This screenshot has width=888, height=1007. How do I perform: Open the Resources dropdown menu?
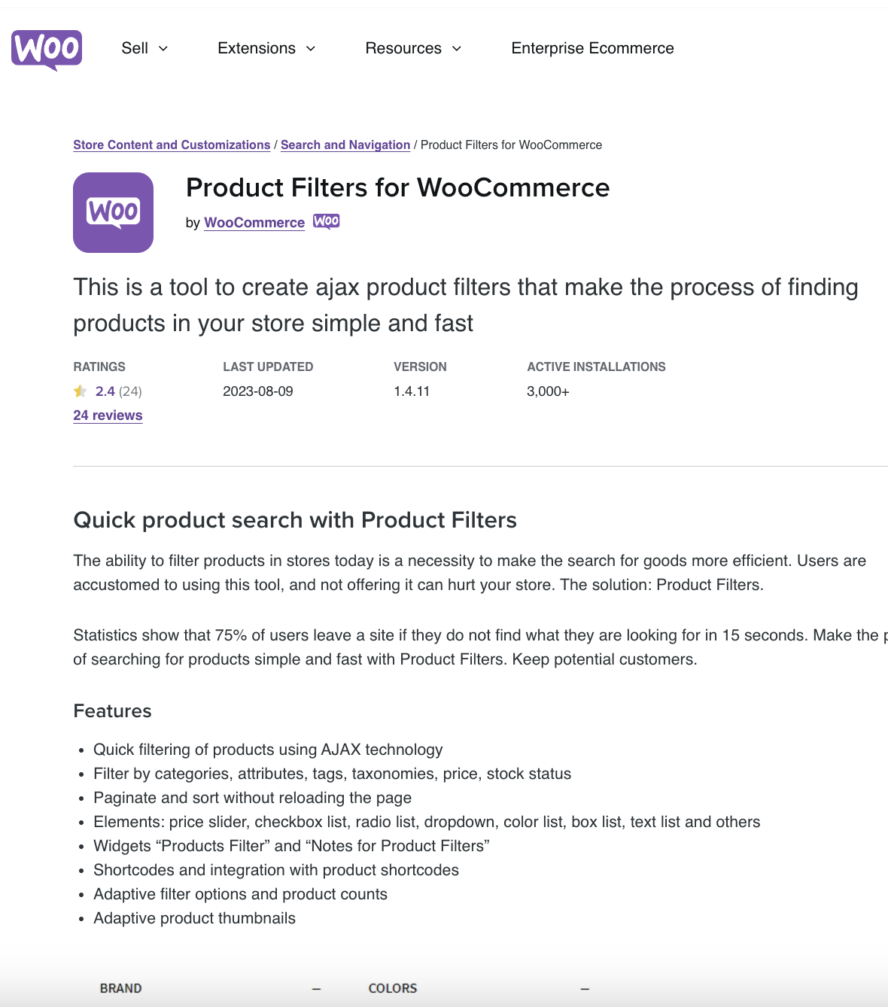(x=403, y=48)
